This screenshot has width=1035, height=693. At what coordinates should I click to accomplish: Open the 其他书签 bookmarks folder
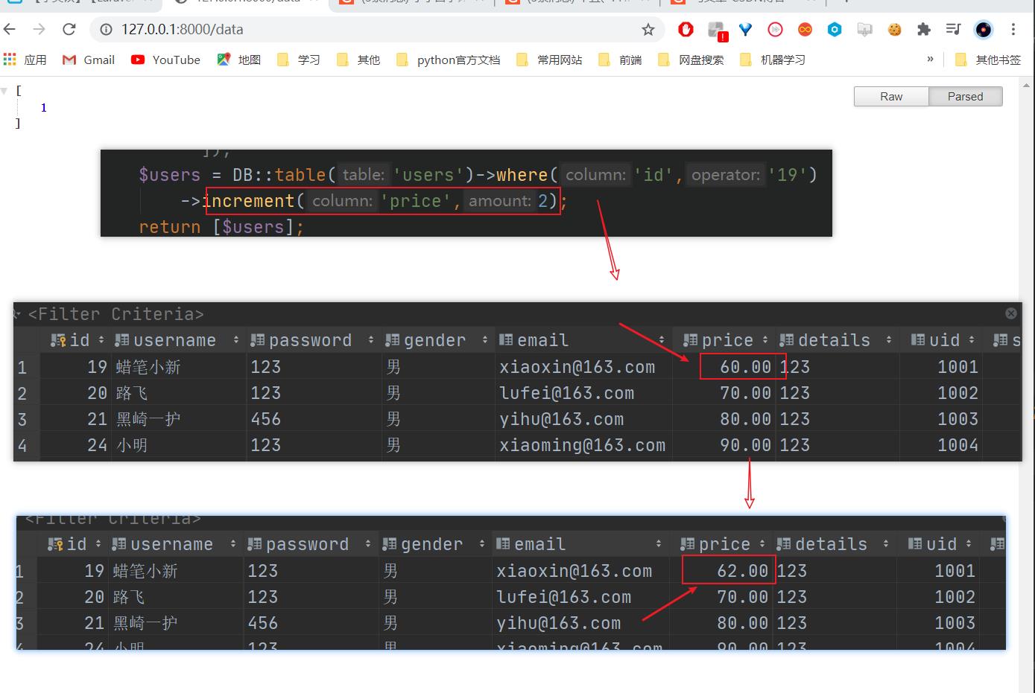point(988,60)
